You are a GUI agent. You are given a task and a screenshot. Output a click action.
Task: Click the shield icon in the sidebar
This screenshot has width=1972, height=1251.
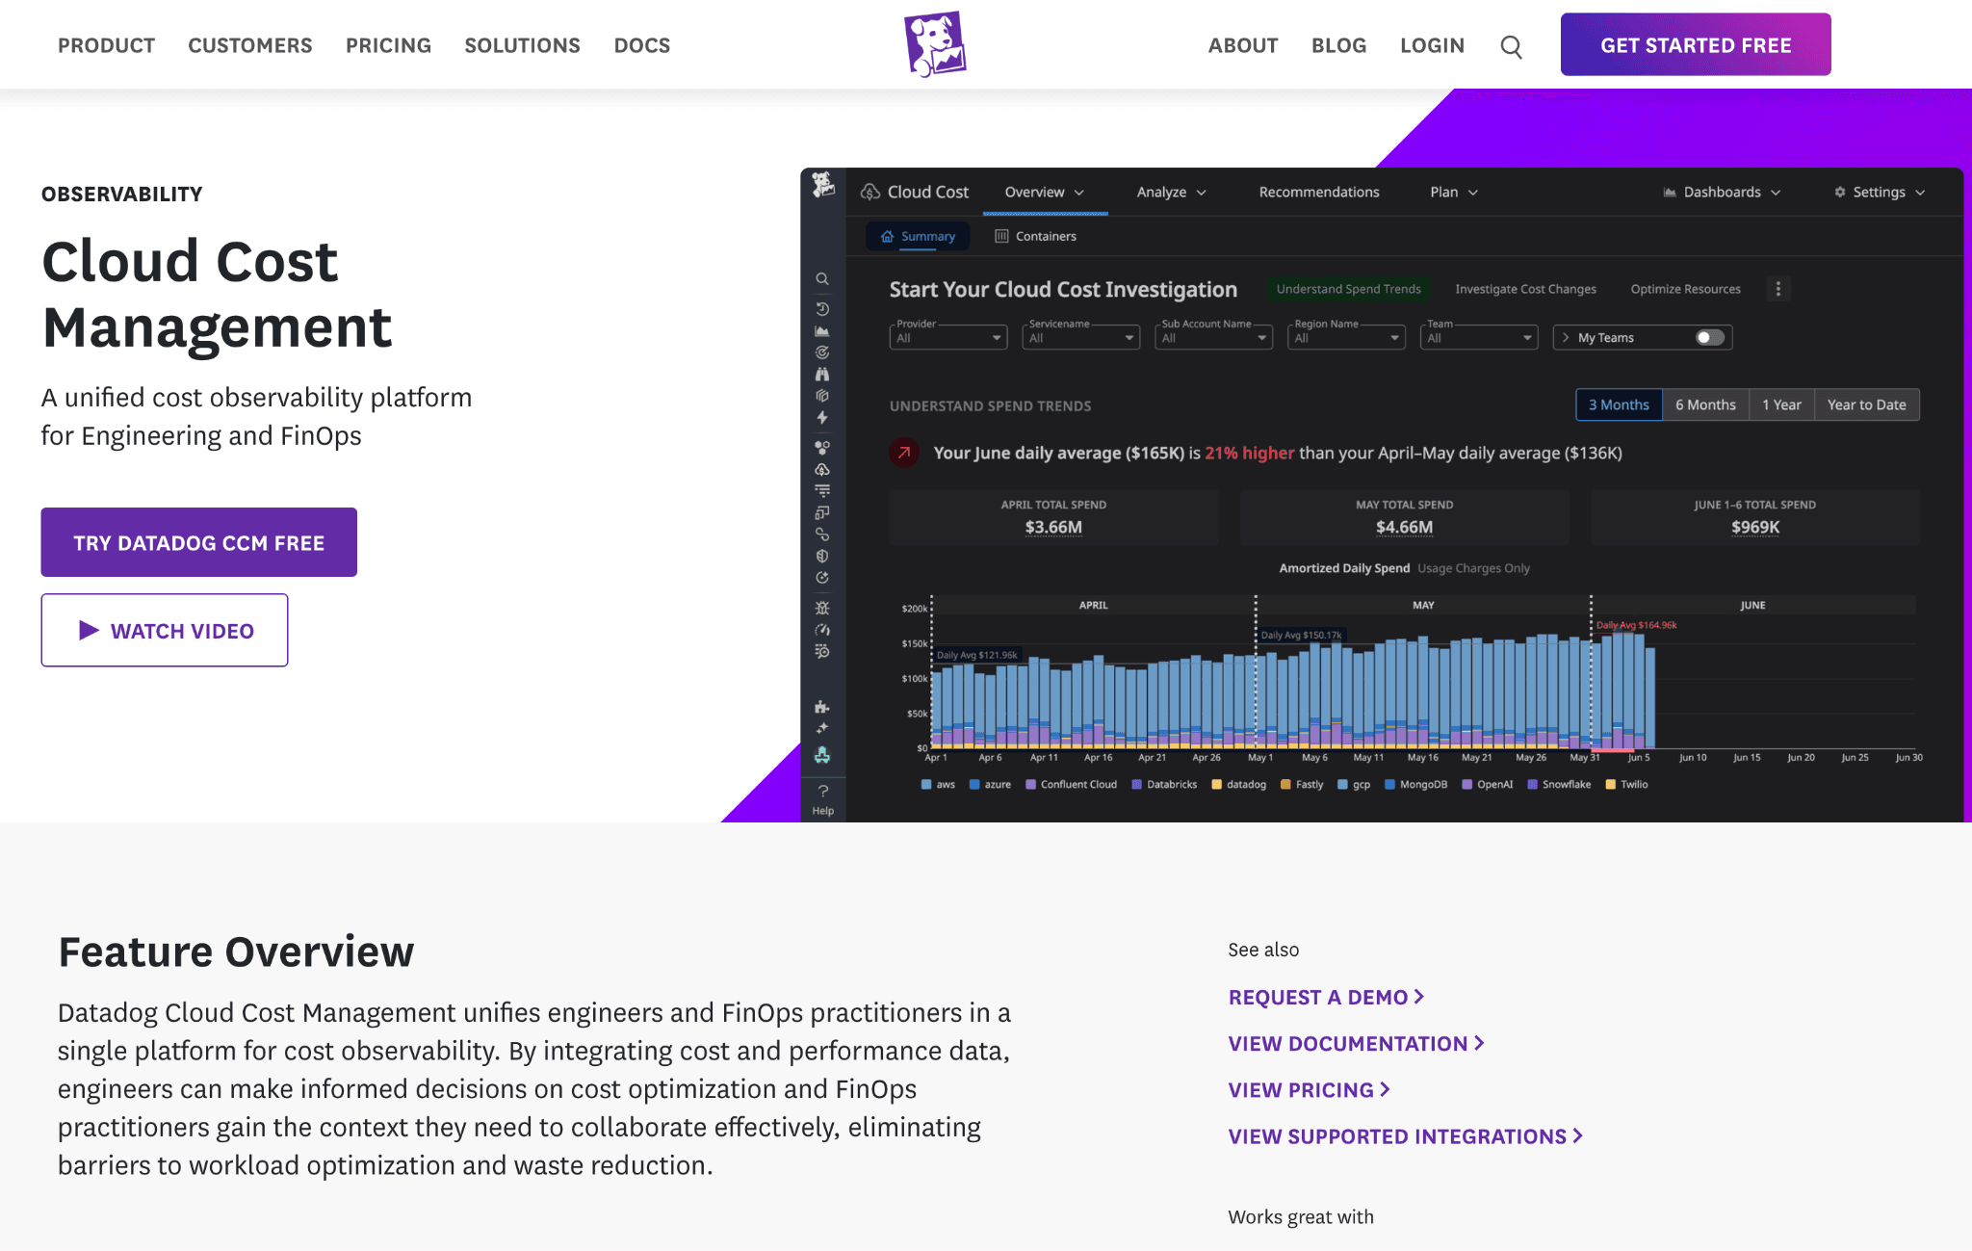coord(822,557)
